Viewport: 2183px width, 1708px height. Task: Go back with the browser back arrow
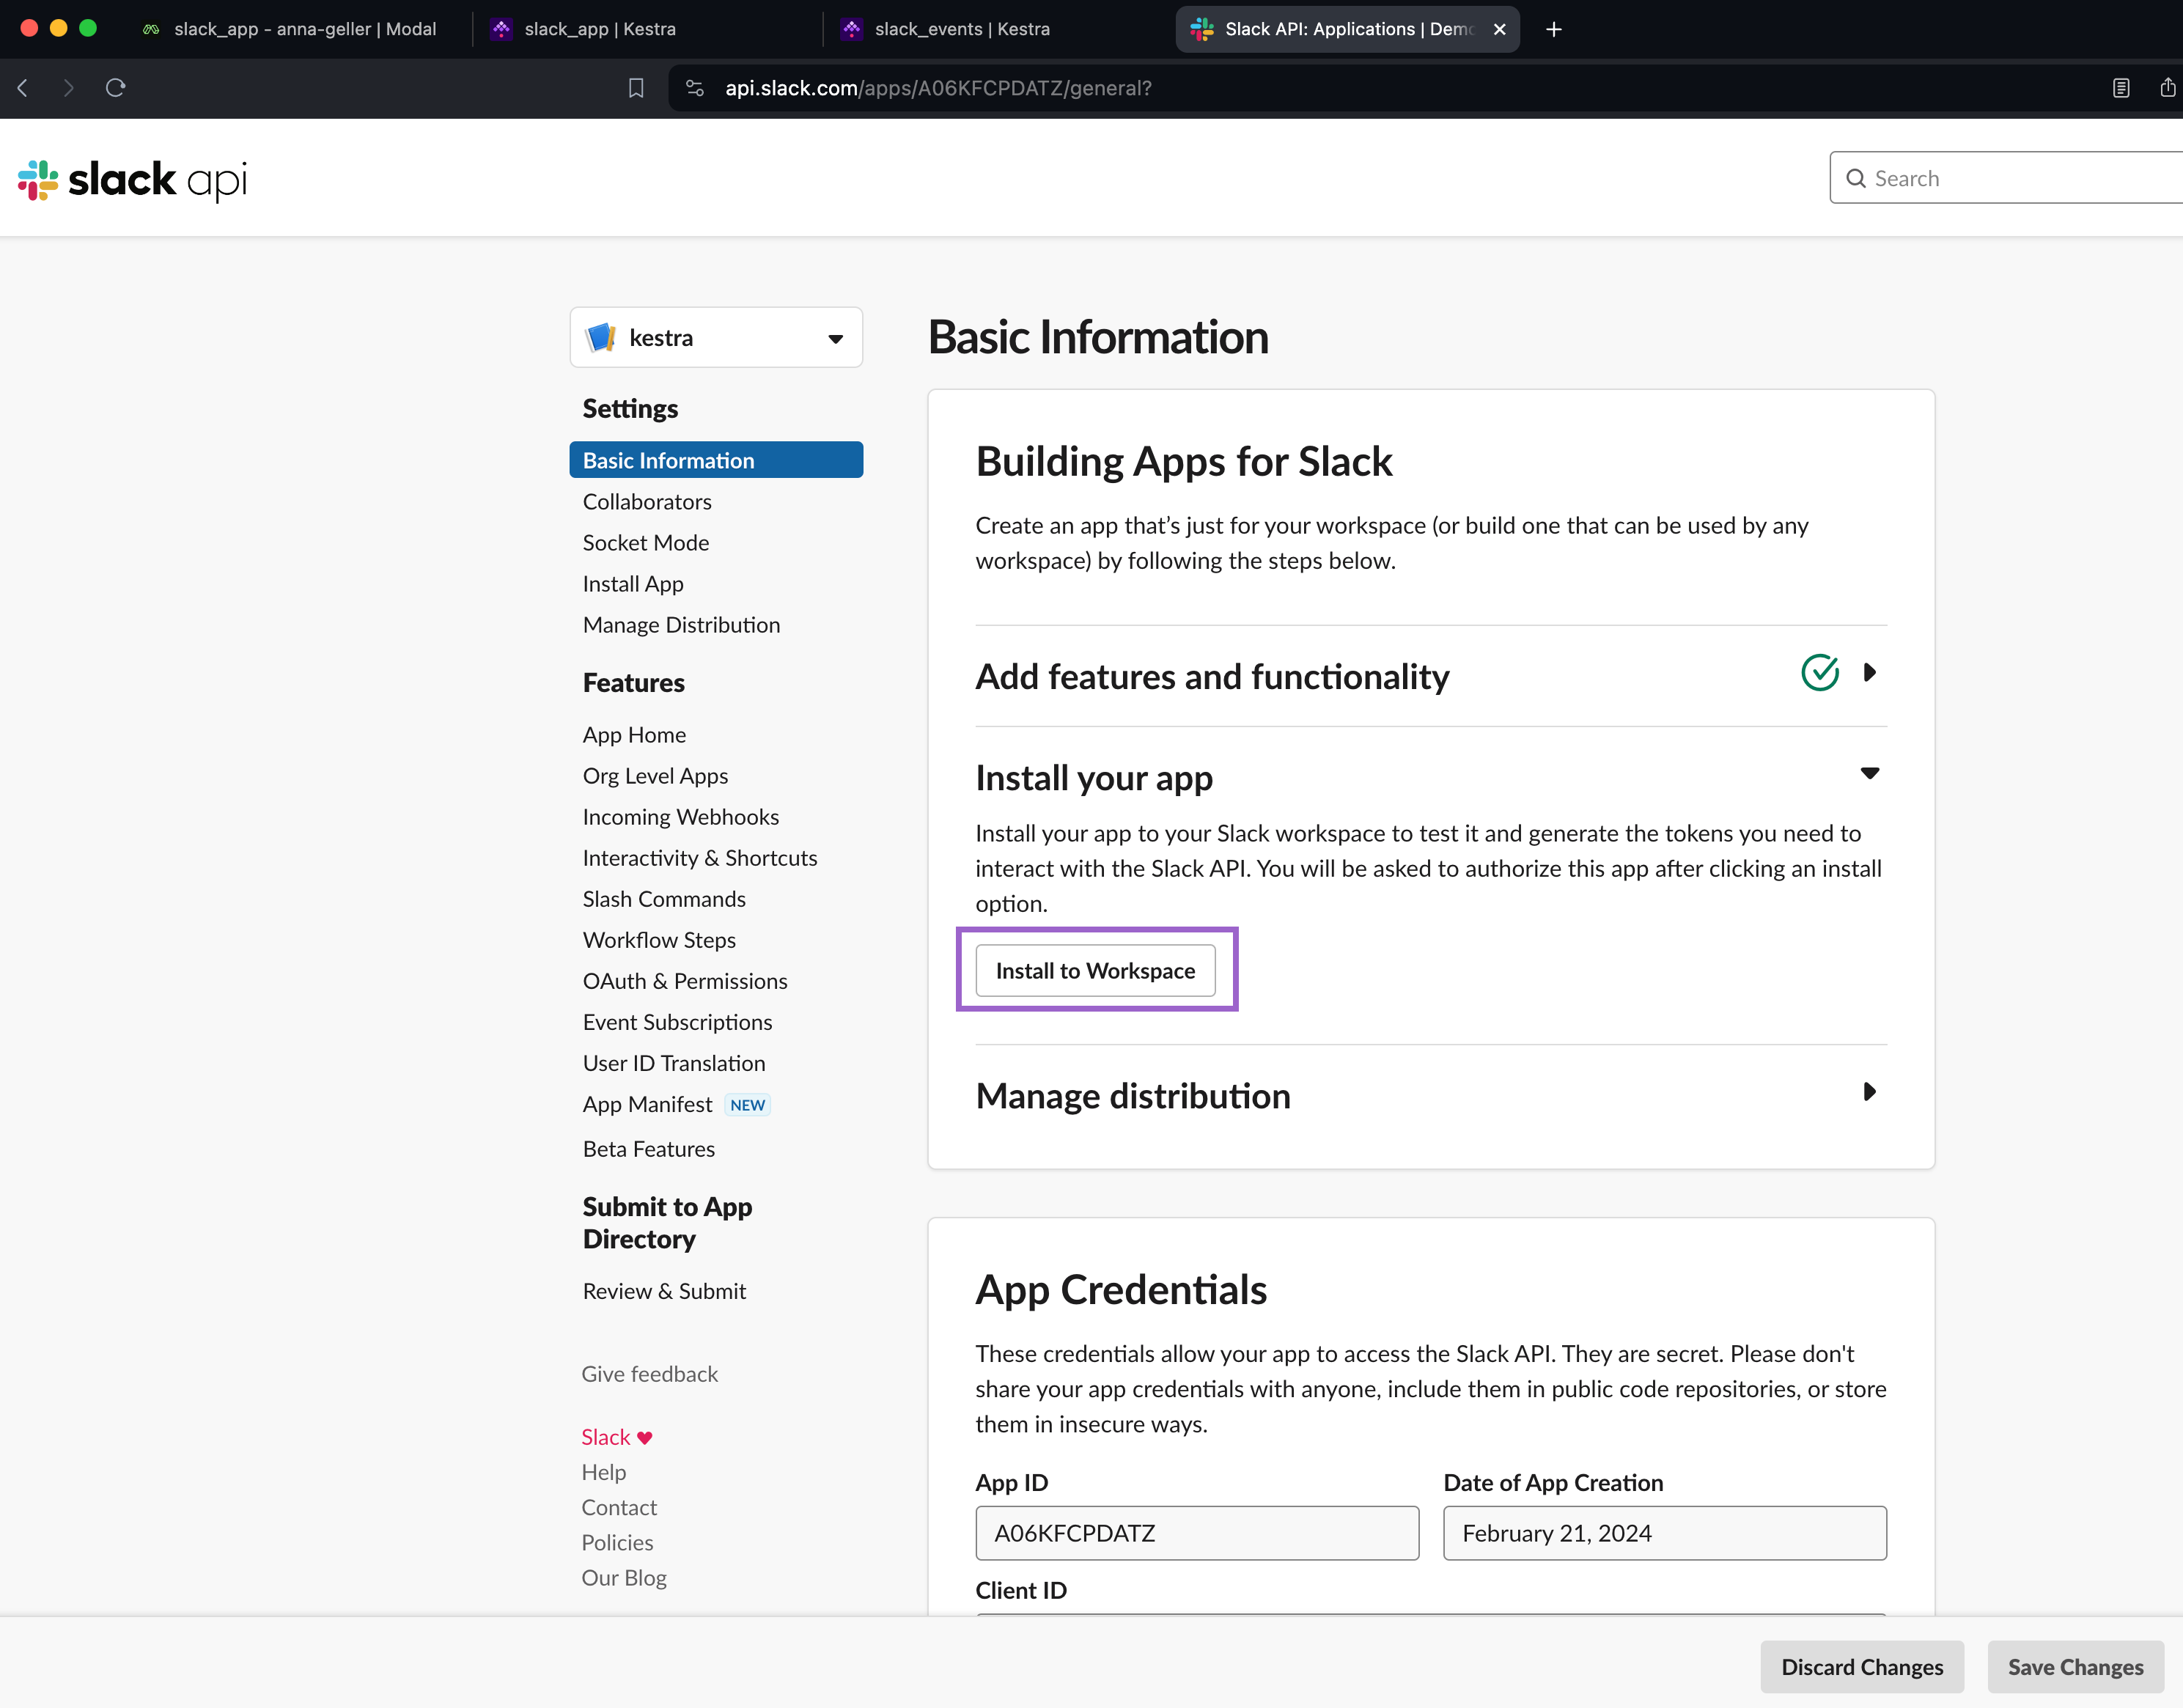click(x=23, y=88)
